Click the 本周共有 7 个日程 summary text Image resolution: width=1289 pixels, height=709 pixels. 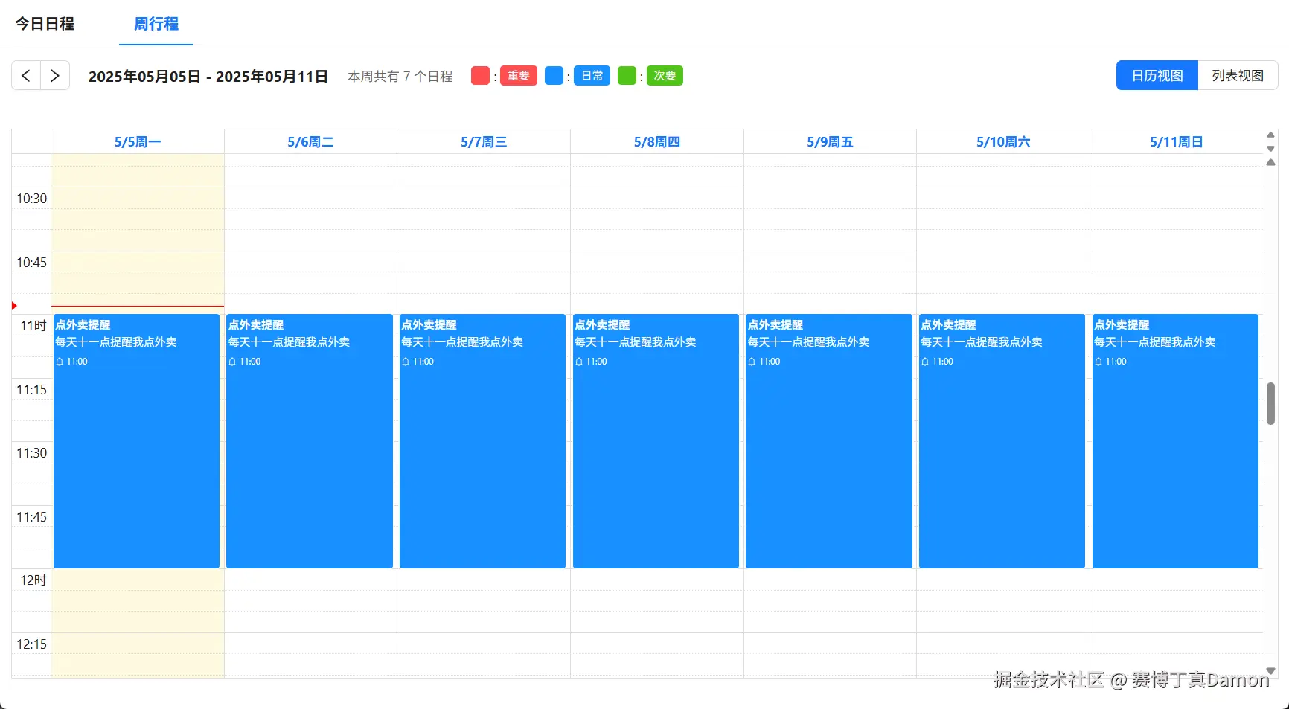coord(400,77)
